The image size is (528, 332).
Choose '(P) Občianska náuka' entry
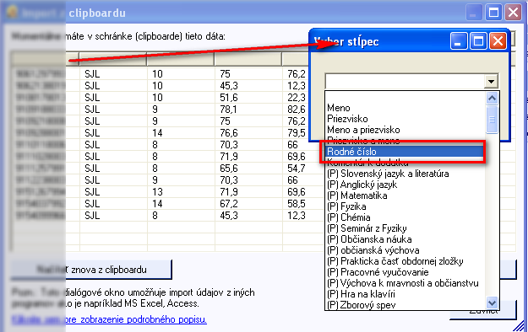tap(369, 239)
